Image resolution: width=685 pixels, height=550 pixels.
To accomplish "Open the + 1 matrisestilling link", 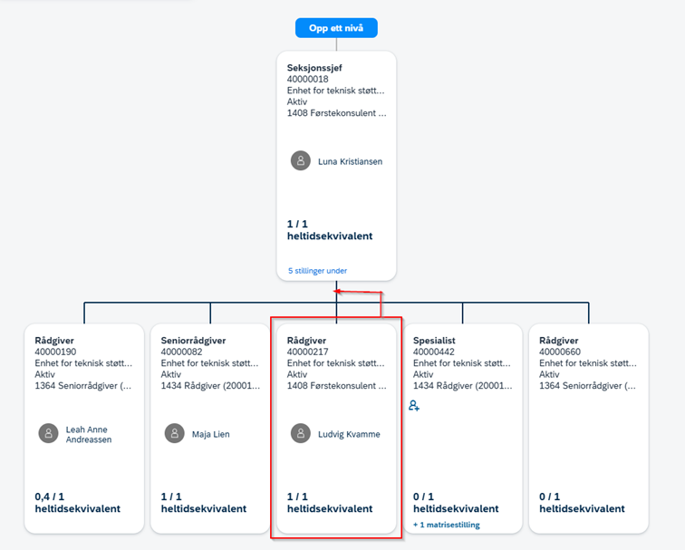I will click(447, 525).
